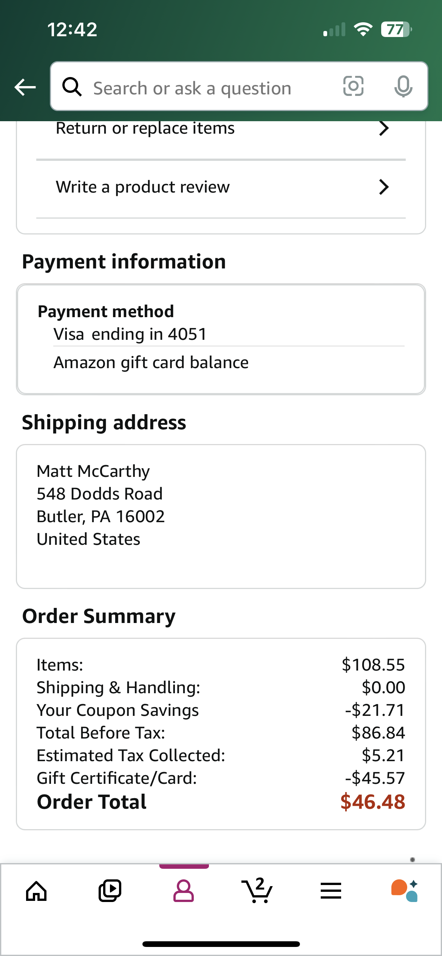Open camera lens search icon
This screenshot has height=956, width=442.
click(x=353, y=86)
